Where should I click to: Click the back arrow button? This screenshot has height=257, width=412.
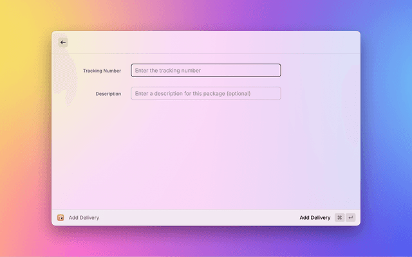(62, 42)
